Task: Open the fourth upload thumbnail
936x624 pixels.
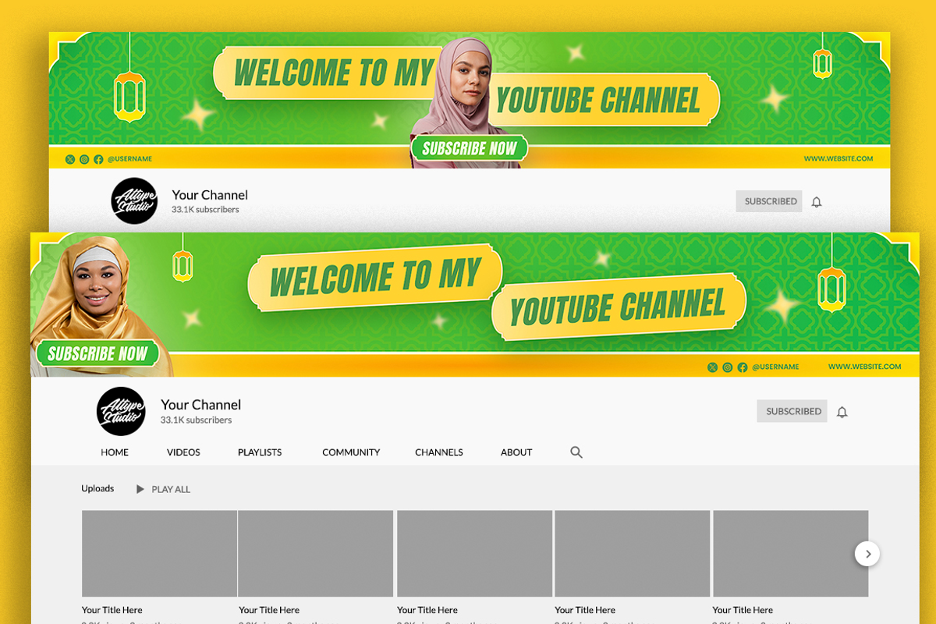Action: click(x=633, y=554)
